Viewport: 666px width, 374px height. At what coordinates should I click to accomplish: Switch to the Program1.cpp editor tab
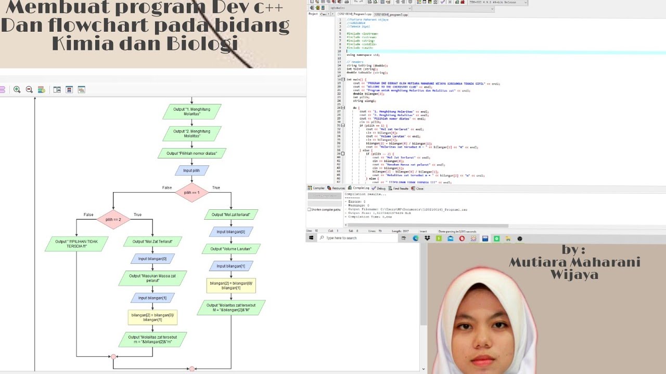pos(354,15)
